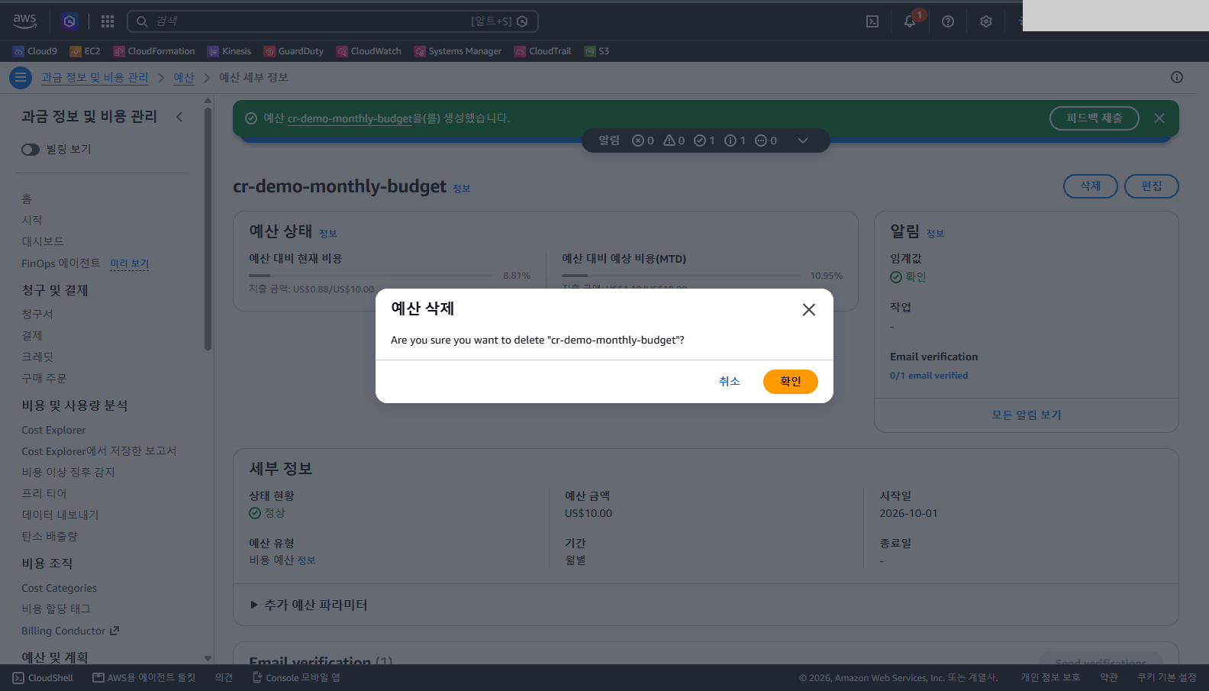Open 모든 알림 보기 link

point(1027,415)
